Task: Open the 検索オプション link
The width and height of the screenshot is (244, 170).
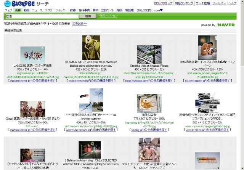Action: pos(108,16)
